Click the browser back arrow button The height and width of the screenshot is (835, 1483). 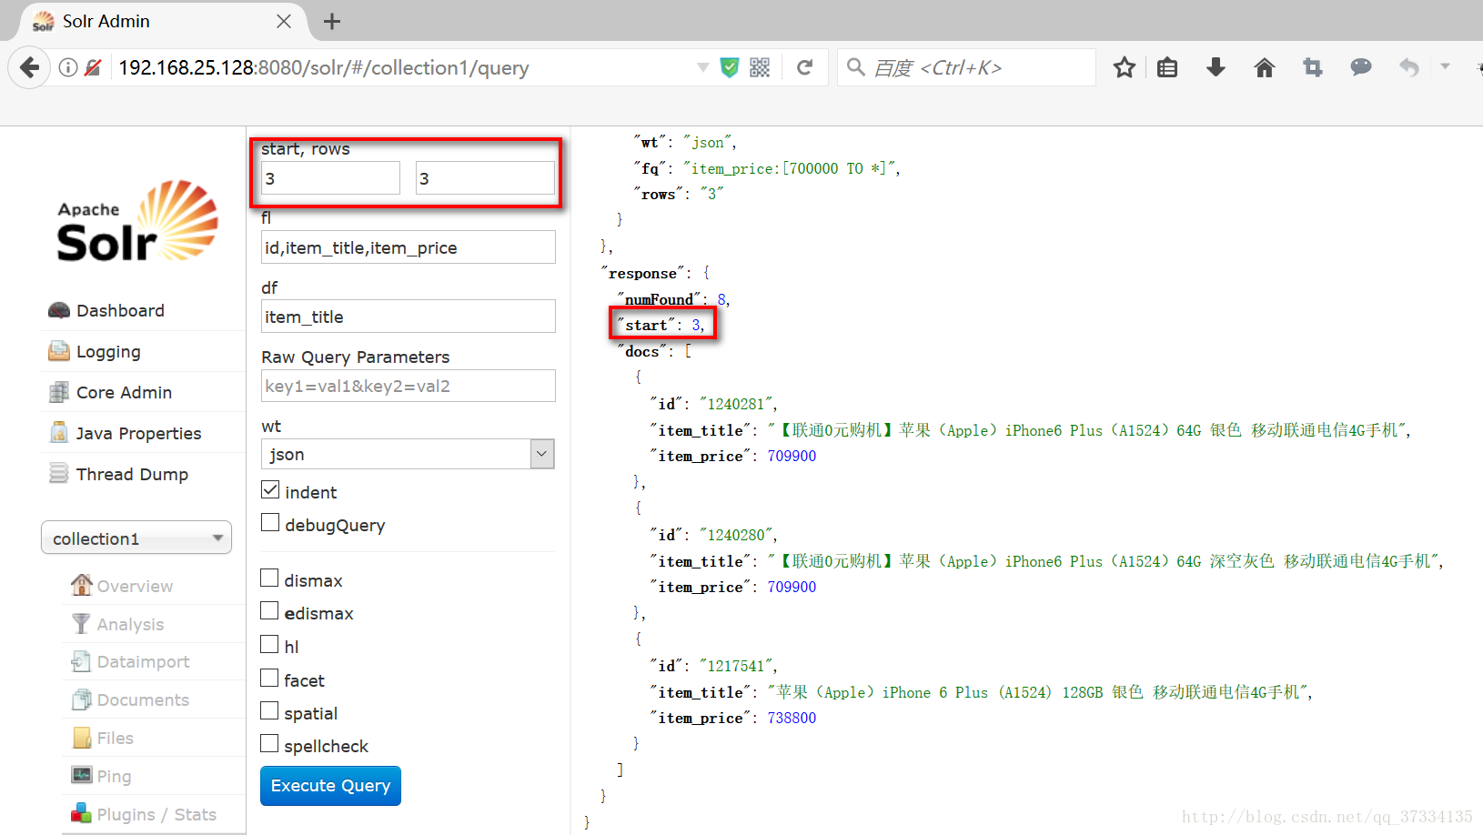pyautogui.click(x=29, y=67)
